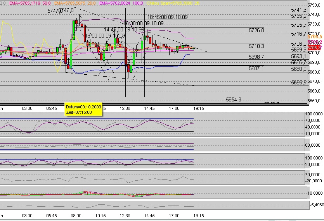Click the 5725,9 price level label

pyautogui.click(x=298, y=25)
